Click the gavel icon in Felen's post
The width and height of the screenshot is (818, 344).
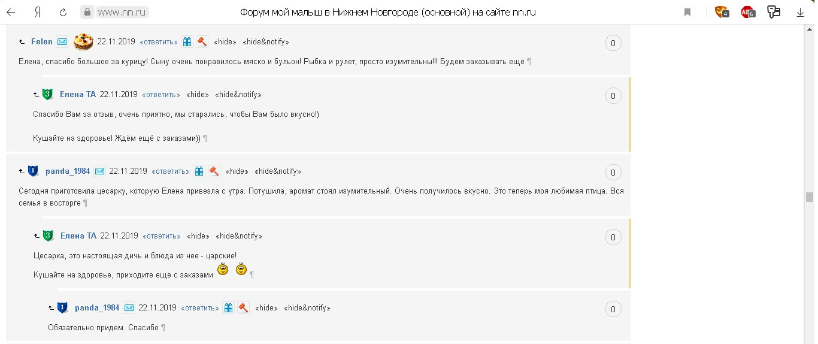point(202,42)
